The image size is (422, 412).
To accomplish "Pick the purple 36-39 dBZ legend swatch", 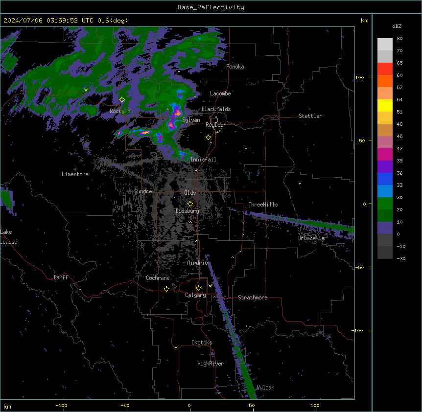I will click(x=385, y=167).
